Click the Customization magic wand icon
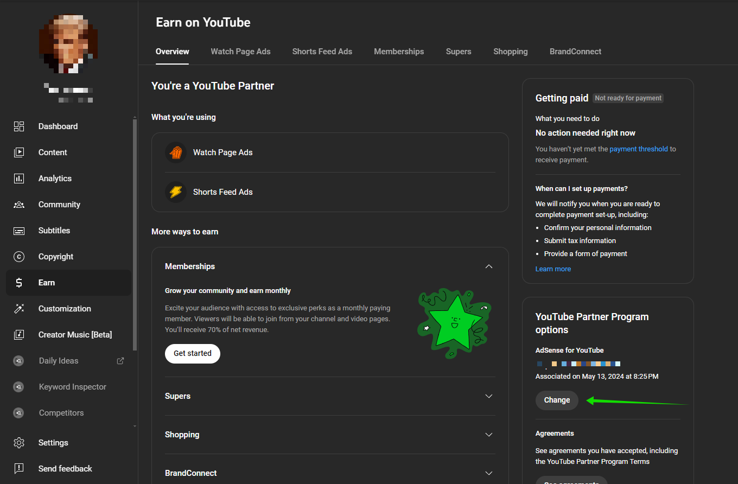Viewport: 738px width, 484px height. (19, 309)
